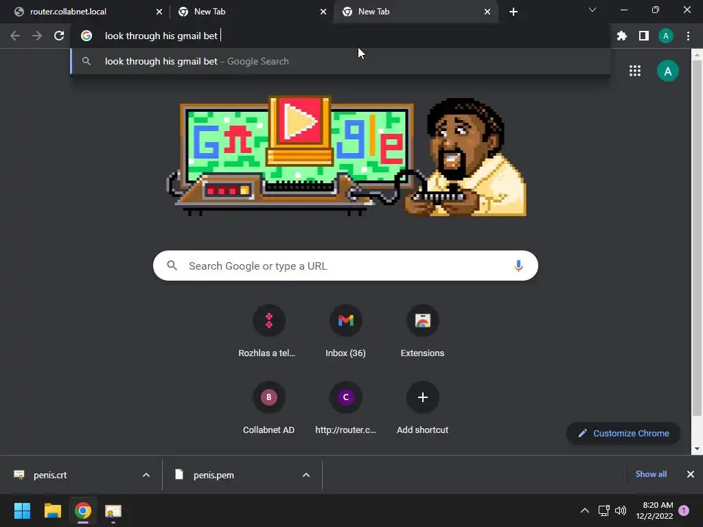Viewport: 703px width, 527px height.
Task: Open the Gmail Inbox (36) shortcut
Action: point(346,331)
